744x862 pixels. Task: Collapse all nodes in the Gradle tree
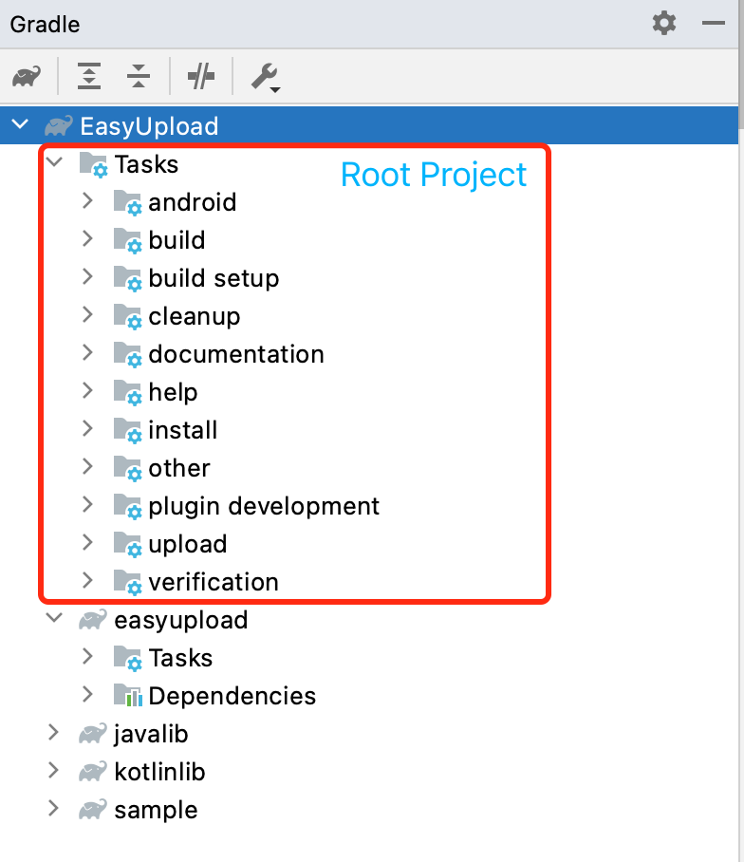point(139,76)
